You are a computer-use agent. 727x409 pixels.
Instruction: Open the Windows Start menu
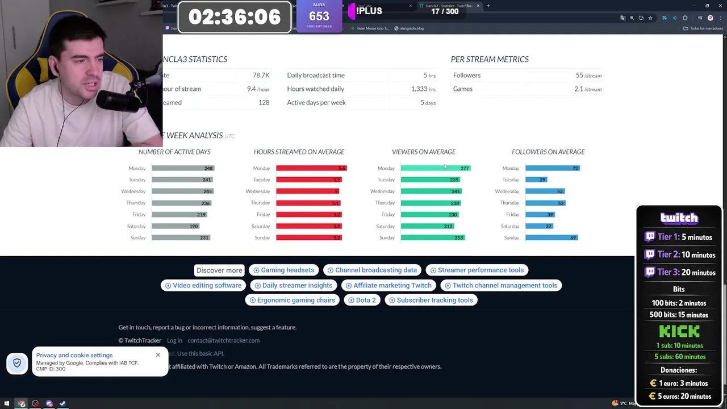(7, 404)
